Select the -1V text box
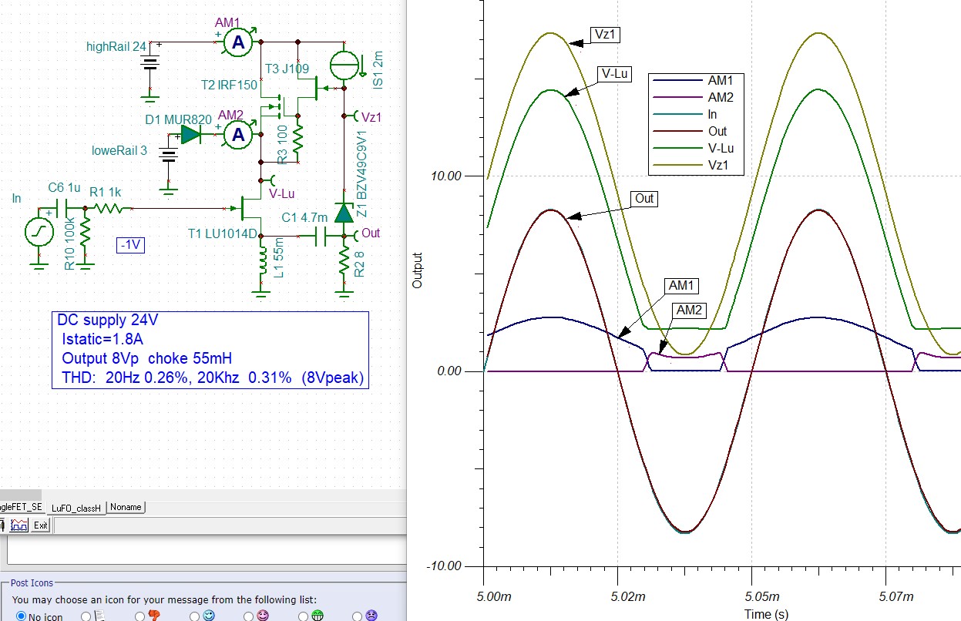961x621 pixels. click(131, 245)
